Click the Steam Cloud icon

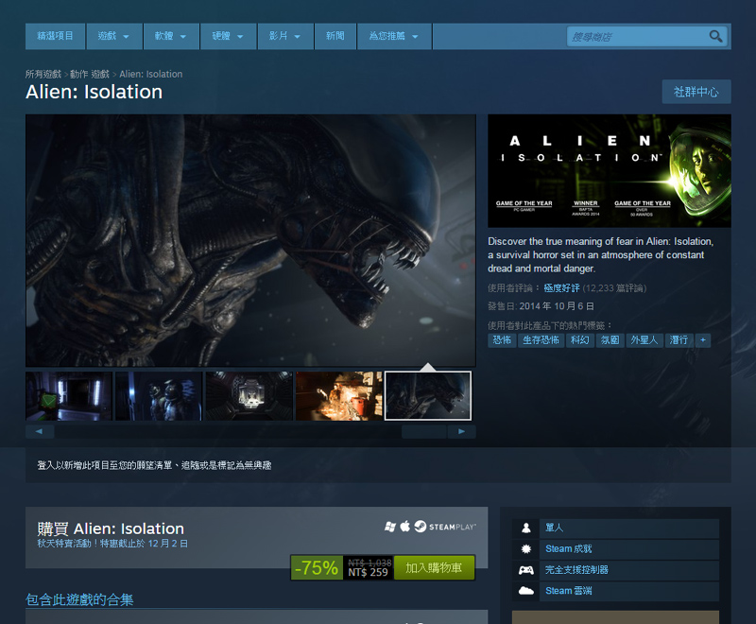[526, 591]
